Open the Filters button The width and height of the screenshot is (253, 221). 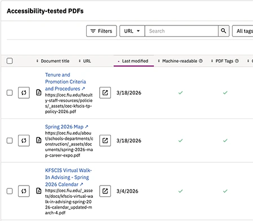tap(101, 31)
